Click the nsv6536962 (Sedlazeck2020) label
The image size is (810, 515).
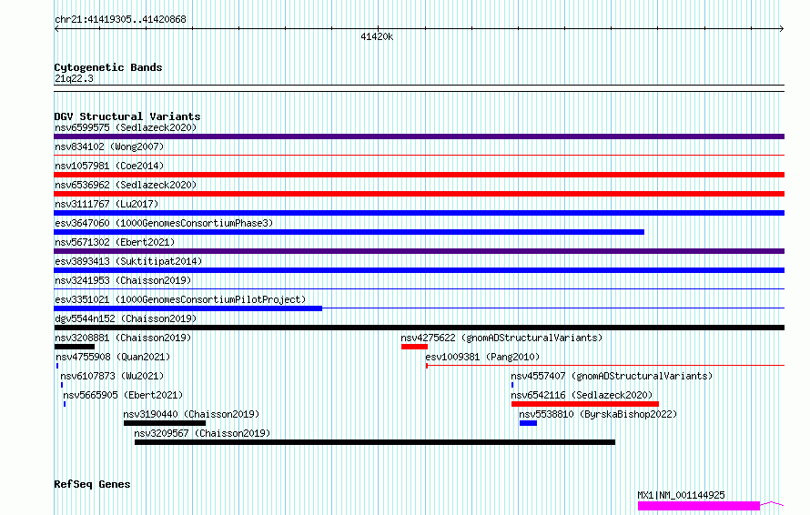click(x=126, y=185)
